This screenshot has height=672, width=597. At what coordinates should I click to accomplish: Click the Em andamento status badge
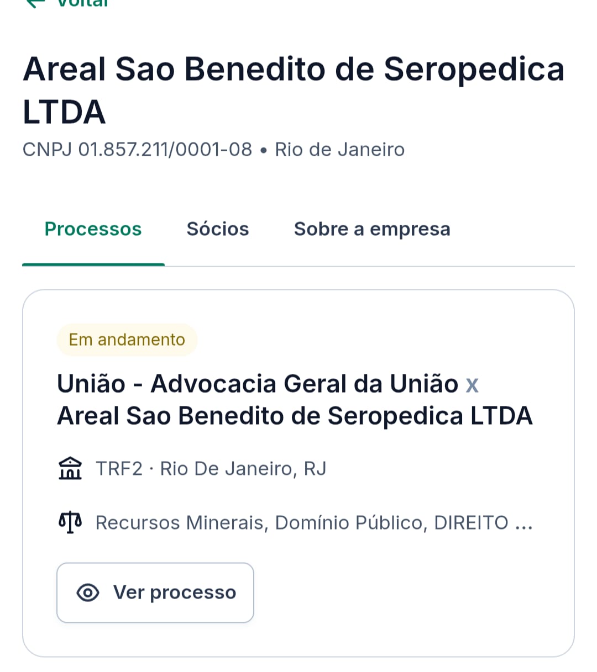(x=127, y=340)
